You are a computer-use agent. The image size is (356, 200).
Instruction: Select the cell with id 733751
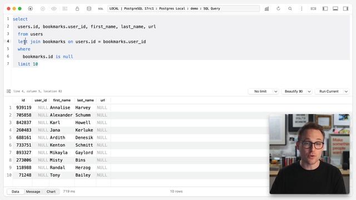pyautogui.click(x=23, y=145)
